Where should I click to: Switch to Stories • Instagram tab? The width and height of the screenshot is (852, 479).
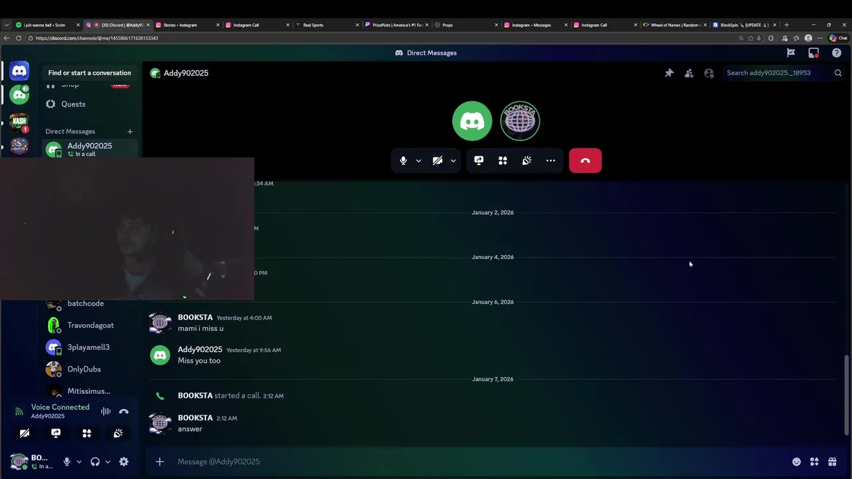point(186,25)
